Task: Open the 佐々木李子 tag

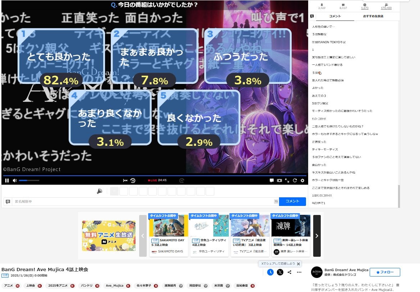Action: click(144, 286)
